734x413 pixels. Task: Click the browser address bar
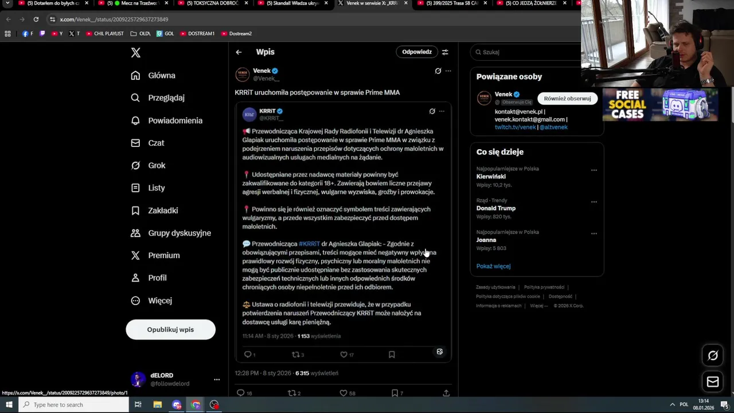coord(310,20)
